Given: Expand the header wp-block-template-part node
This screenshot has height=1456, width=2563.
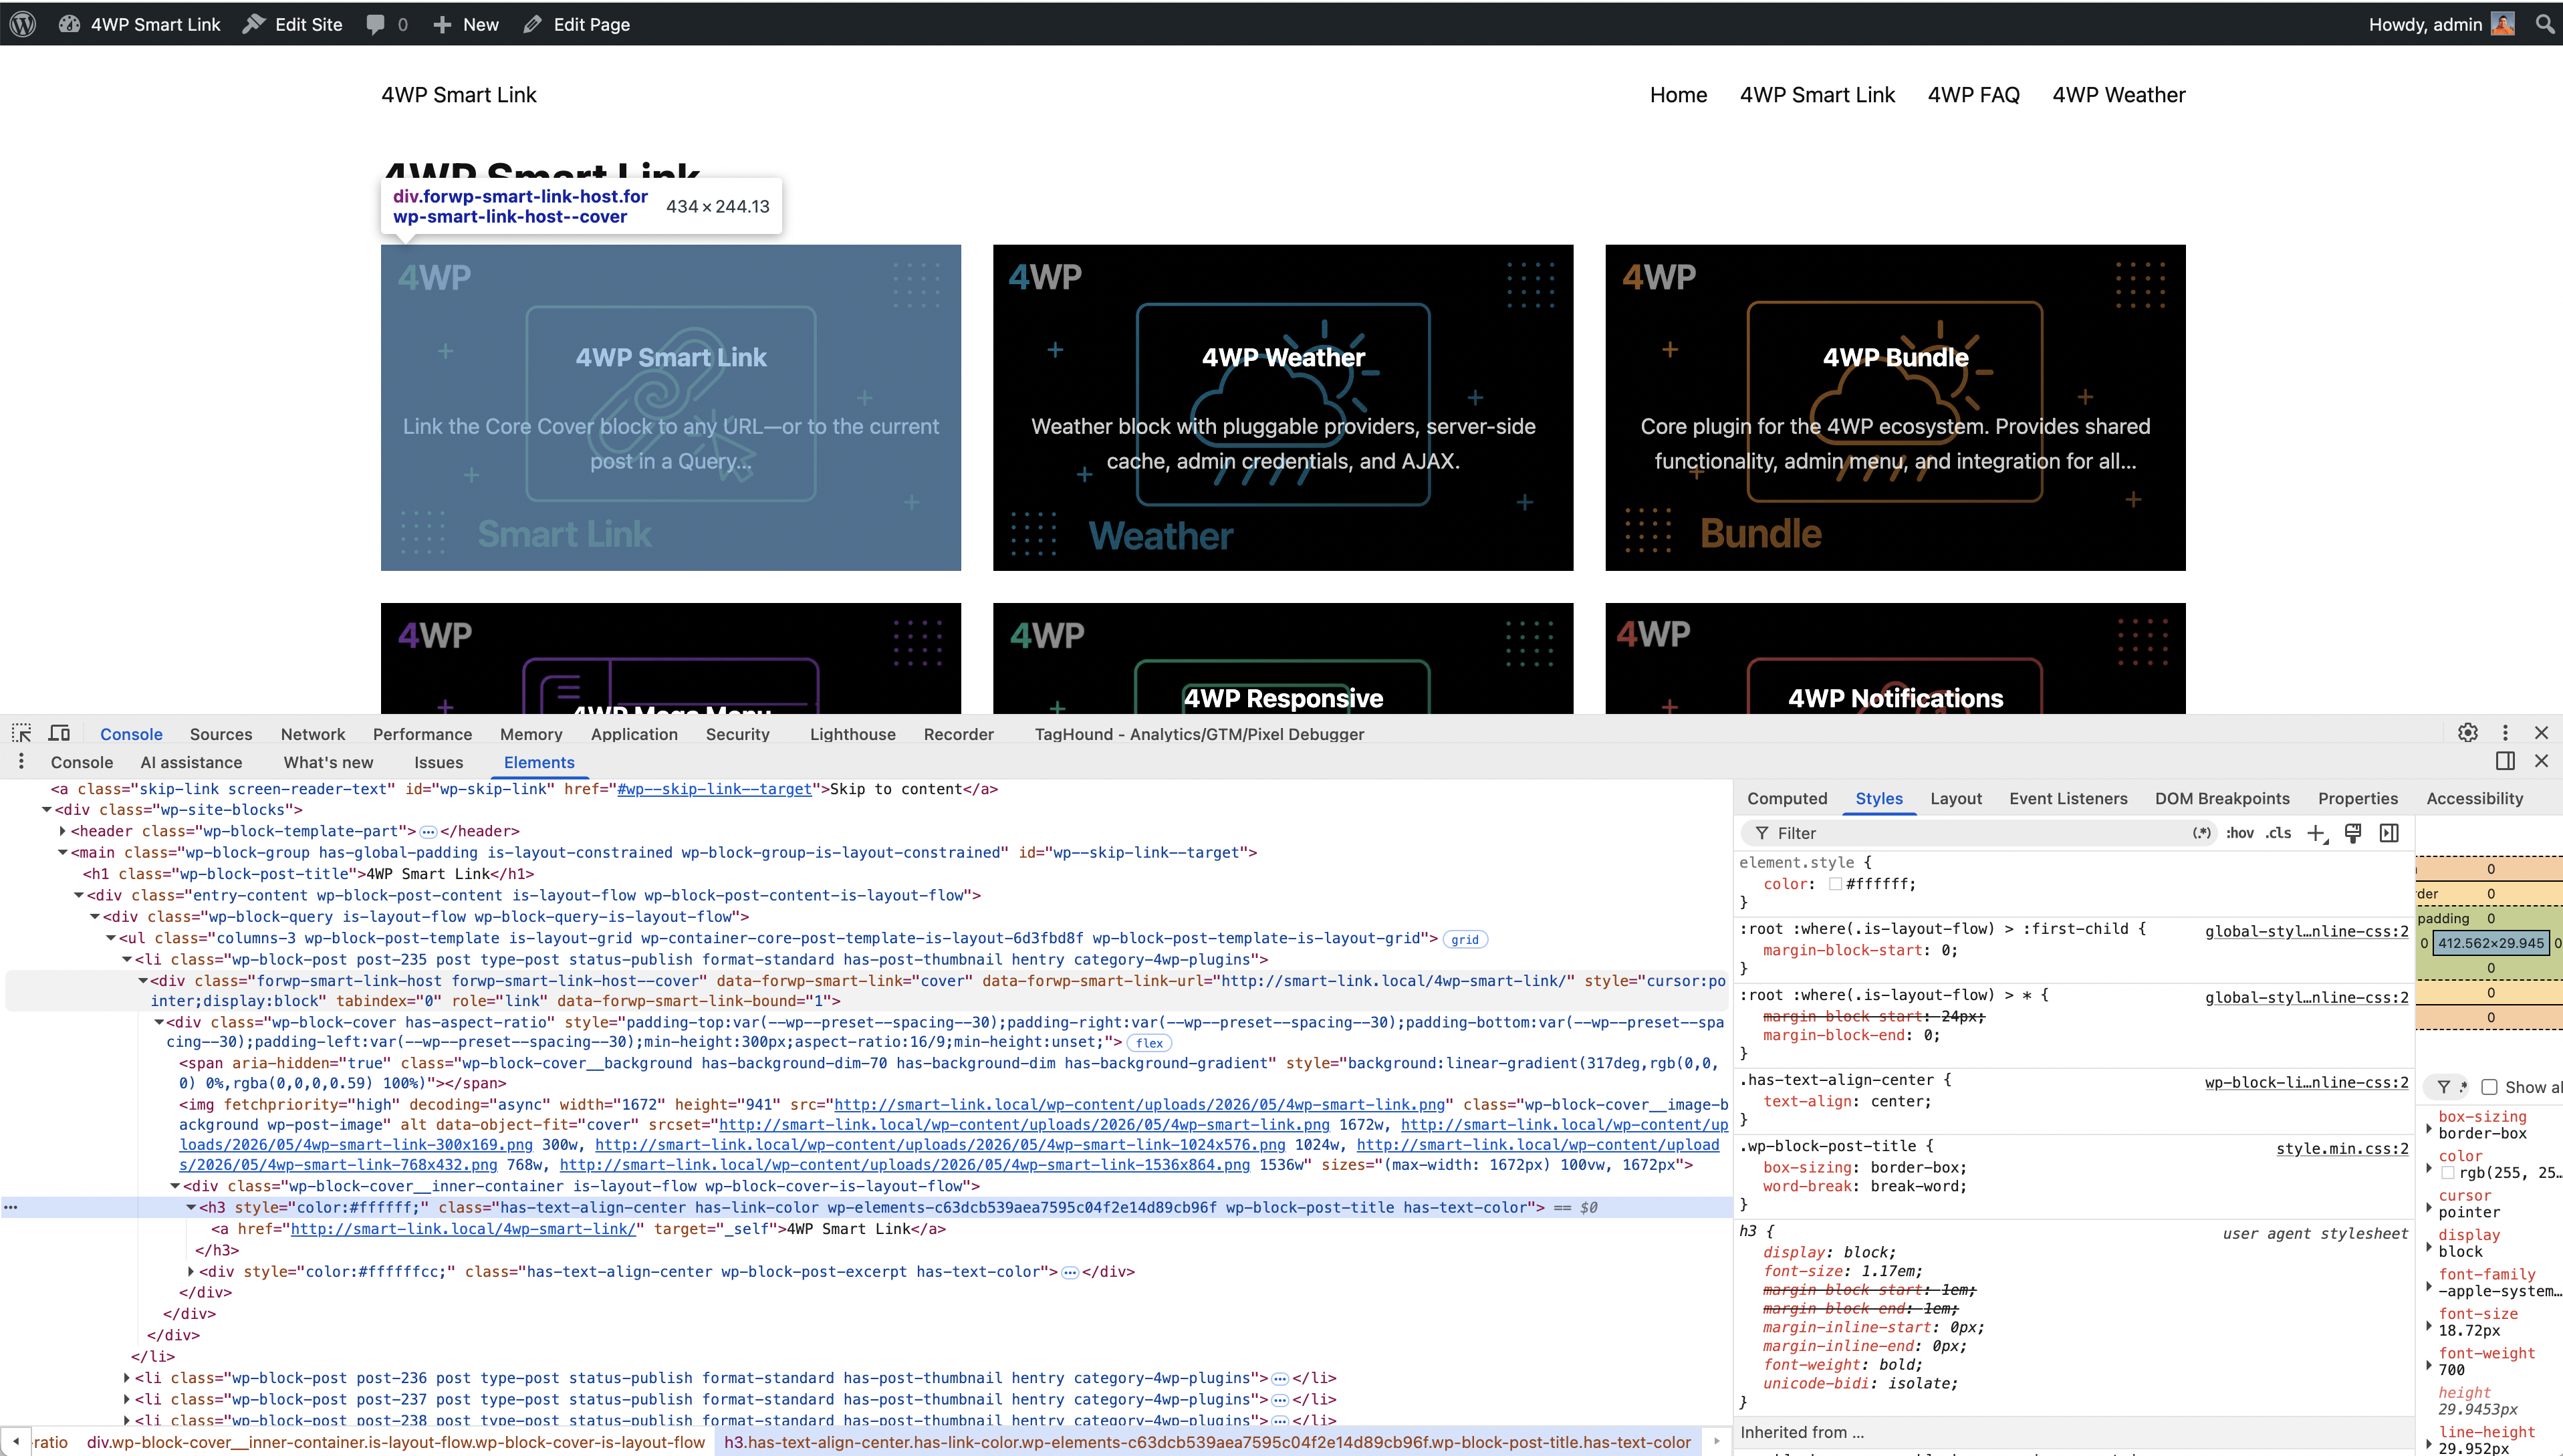Looking at the screenshot, I should (x=62, y=831).
